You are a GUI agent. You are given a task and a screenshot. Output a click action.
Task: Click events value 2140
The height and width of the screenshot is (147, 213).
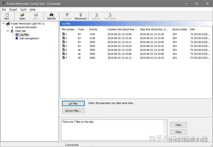(92, 38)
